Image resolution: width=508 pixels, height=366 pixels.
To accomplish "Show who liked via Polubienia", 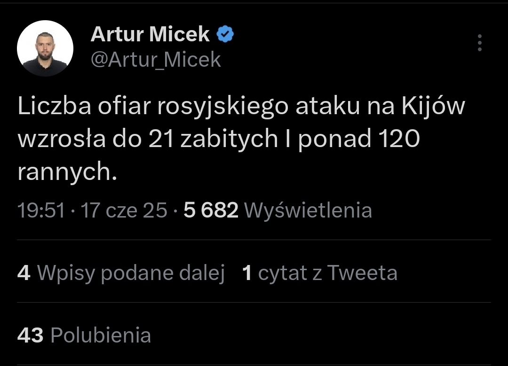I will (x=101, y=335).
